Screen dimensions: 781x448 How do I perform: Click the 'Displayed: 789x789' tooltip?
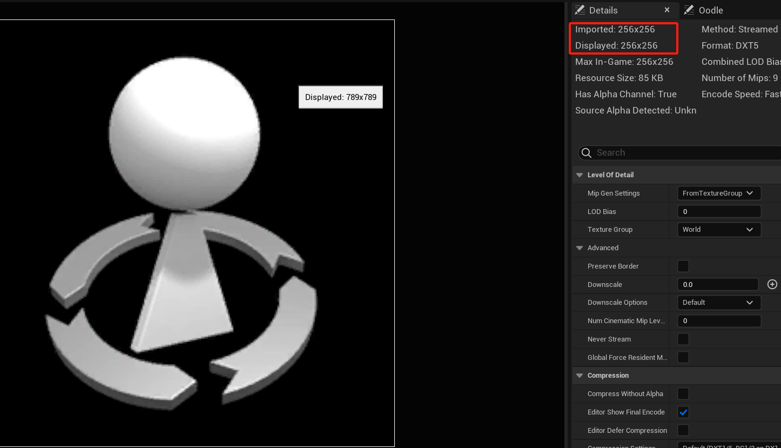[x=341, y=97]
